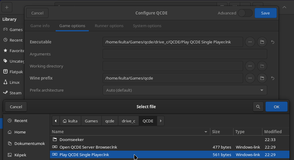The width and height of the screenshot is (294, 160).
Task: Open folder browser for Wine prefix
Action: coord(262,78)
